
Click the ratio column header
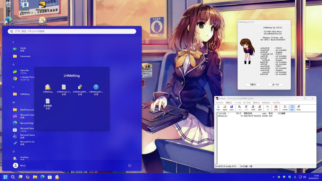pyautogui.click(x=265, y=113)
